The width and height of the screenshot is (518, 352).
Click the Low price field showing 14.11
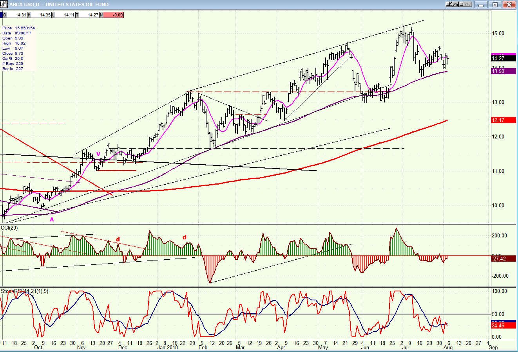(69, 15)
